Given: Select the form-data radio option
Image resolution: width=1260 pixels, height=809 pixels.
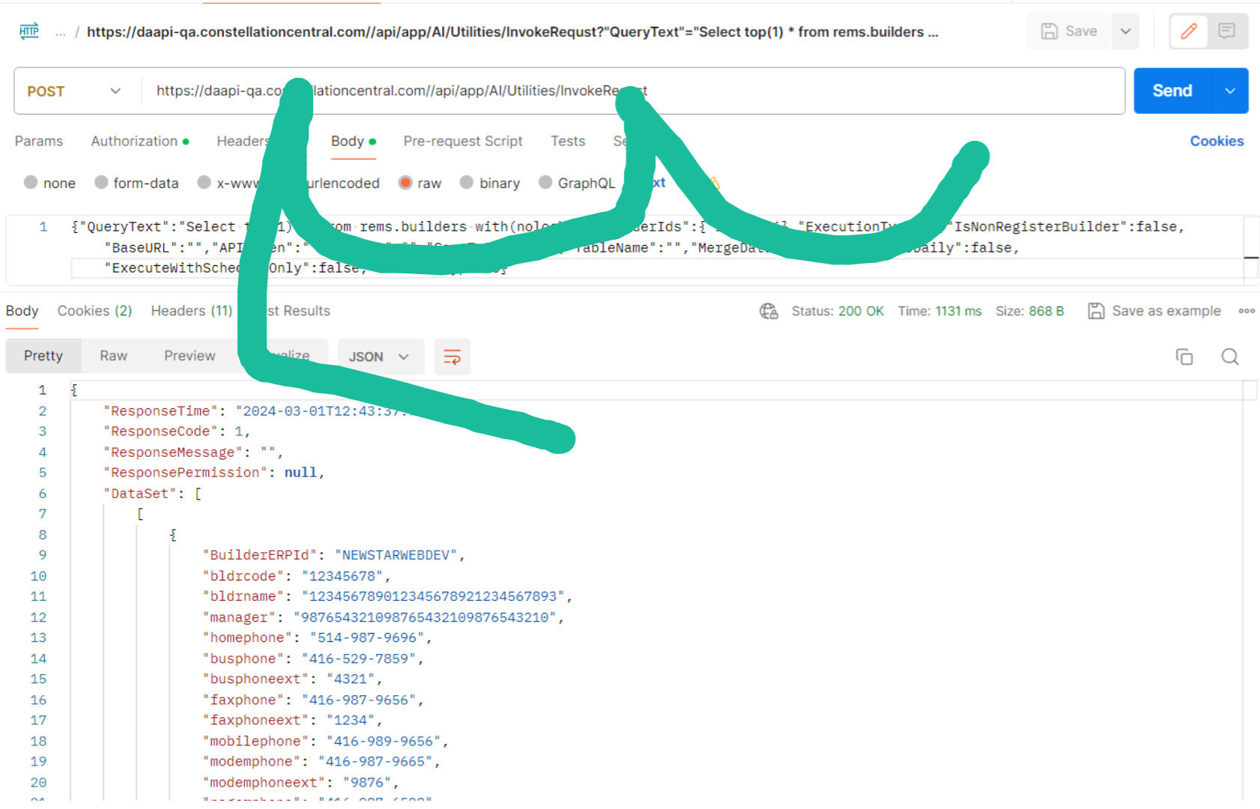Looking at the screenshot, I should pos(101,183).
